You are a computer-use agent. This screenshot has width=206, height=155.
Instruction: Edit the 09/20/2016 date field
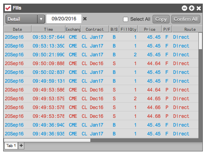(x=64, y=19)
